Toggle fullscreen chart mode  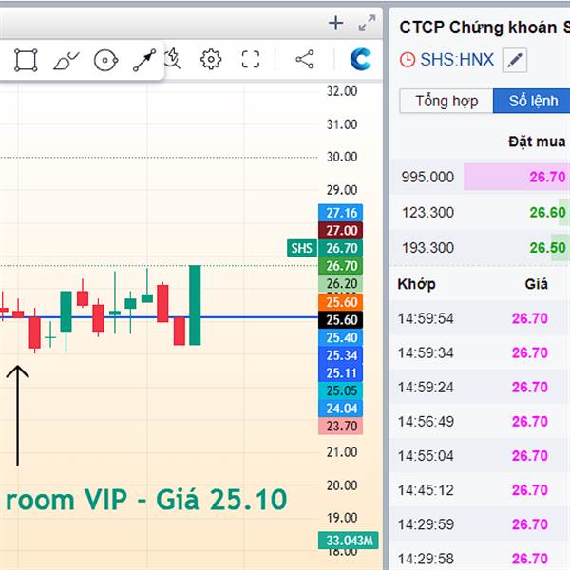click(251, 59)
